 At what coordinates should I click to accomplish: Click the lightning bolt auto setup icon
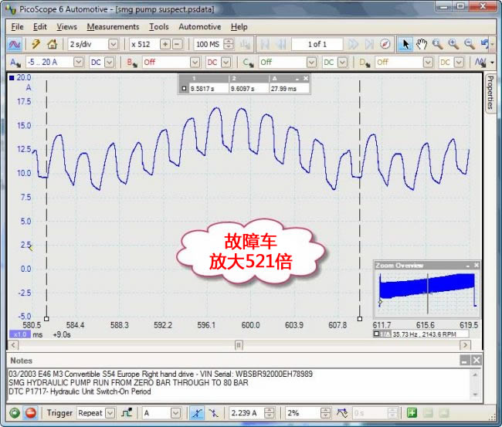36,44
